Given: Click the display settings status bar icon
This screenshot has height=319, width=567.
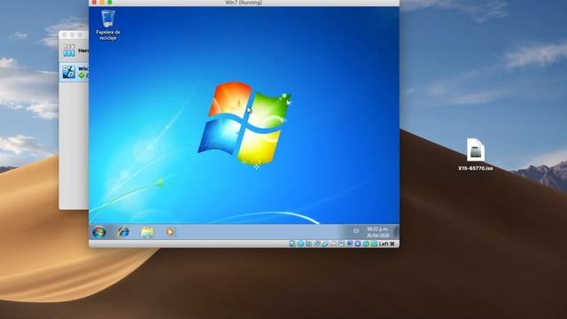Looking at the screenshot, I should [341, 244].
